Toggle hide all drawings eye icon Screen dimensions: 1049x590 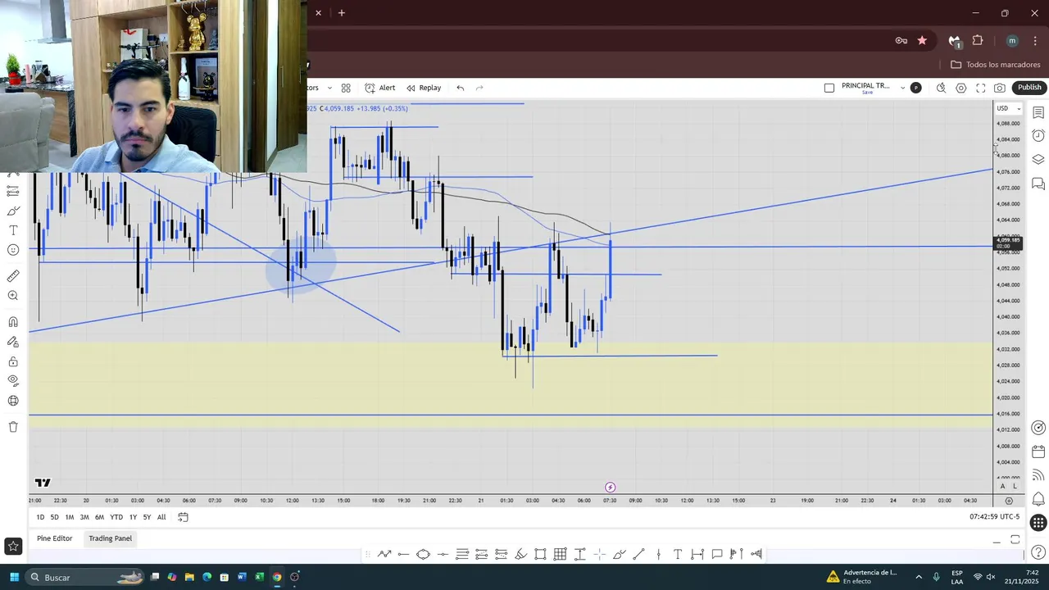13,380
